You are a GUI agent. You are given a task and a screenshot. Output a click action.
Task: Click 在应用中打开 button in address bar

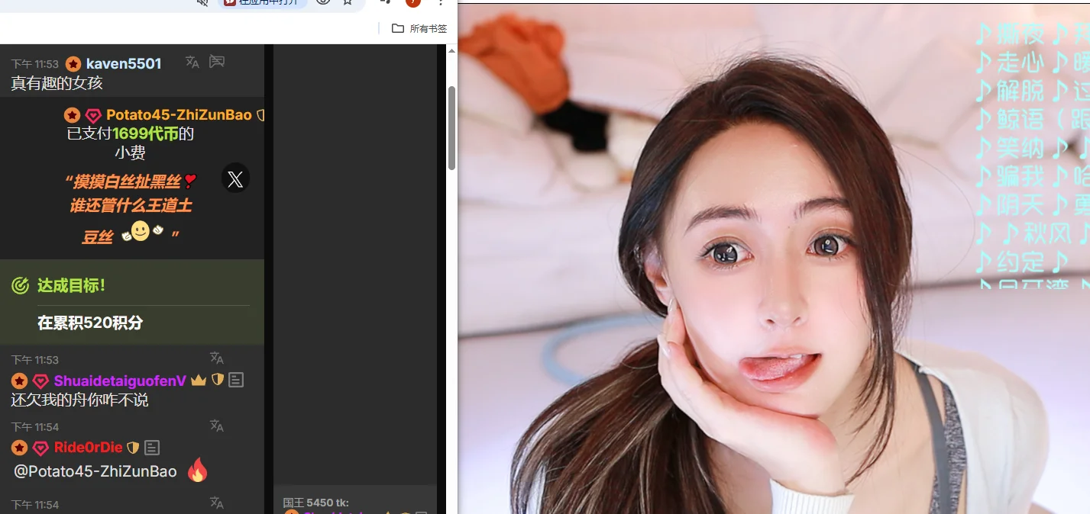tap(262, 2)
